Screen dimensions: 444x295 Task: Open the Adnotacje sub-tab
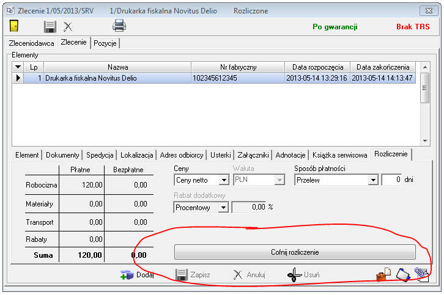tap(290, 155)
